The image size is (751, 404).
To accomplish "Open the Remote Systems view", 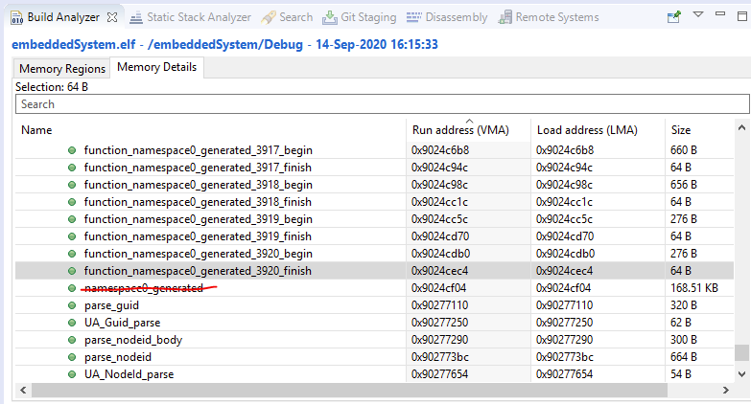I will pyautogui.click(x=549, y=17).
